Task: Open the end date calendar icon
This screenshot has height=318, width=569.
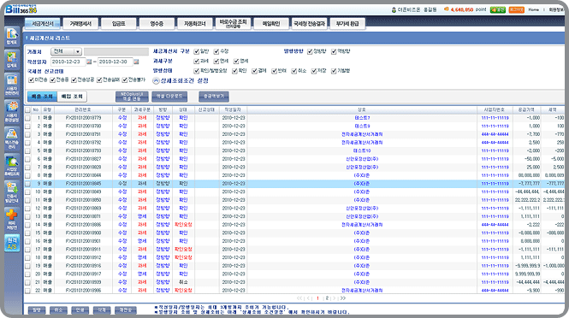Action: click(136, 62)
